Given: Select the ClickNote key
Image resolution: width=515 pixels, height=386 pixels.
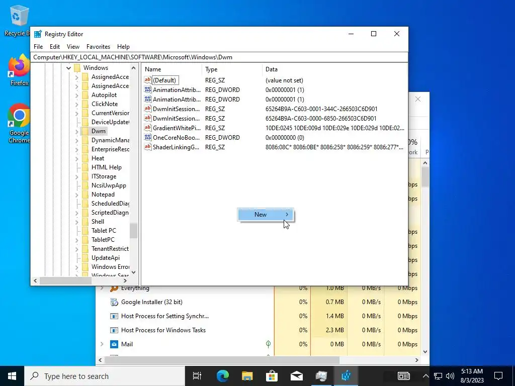Looking at the screenshot, I should [105, 104].
